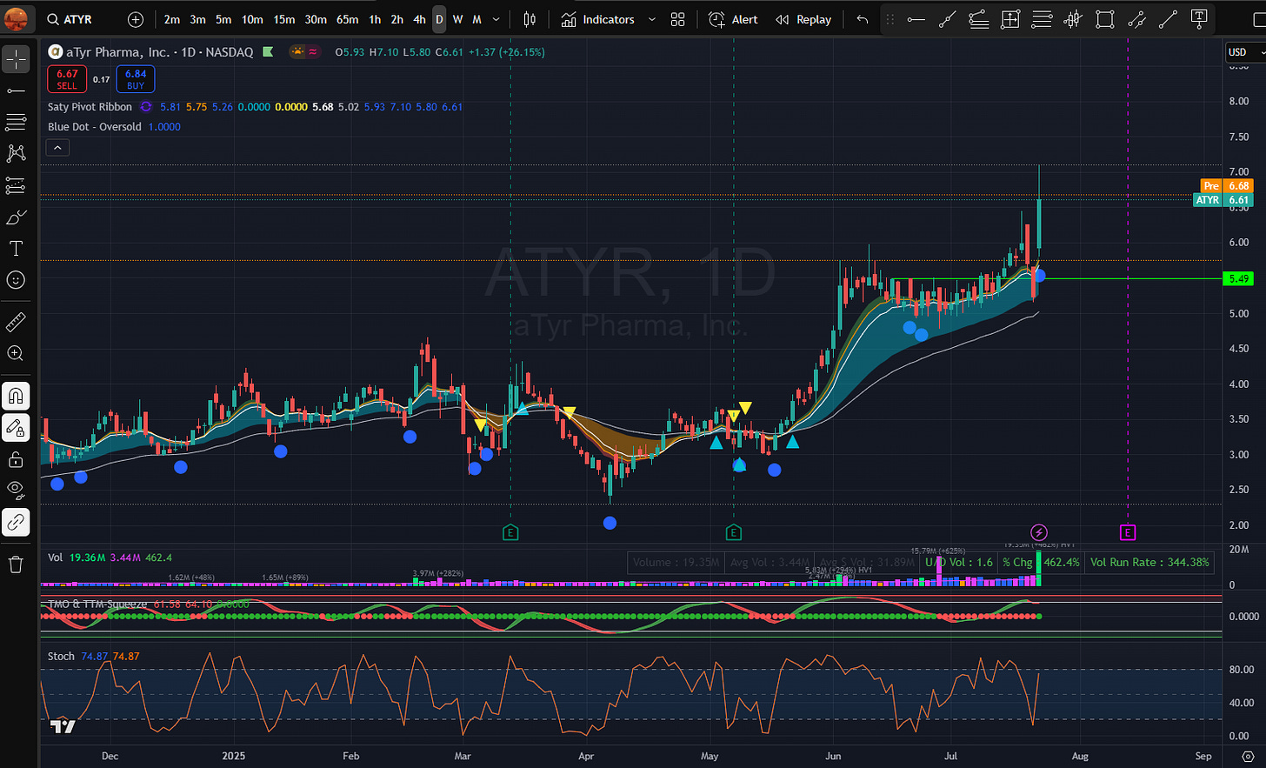1266x768 pixels.
Task: Open the XABCD patterns tool group
Action: (x=16, y=154)
